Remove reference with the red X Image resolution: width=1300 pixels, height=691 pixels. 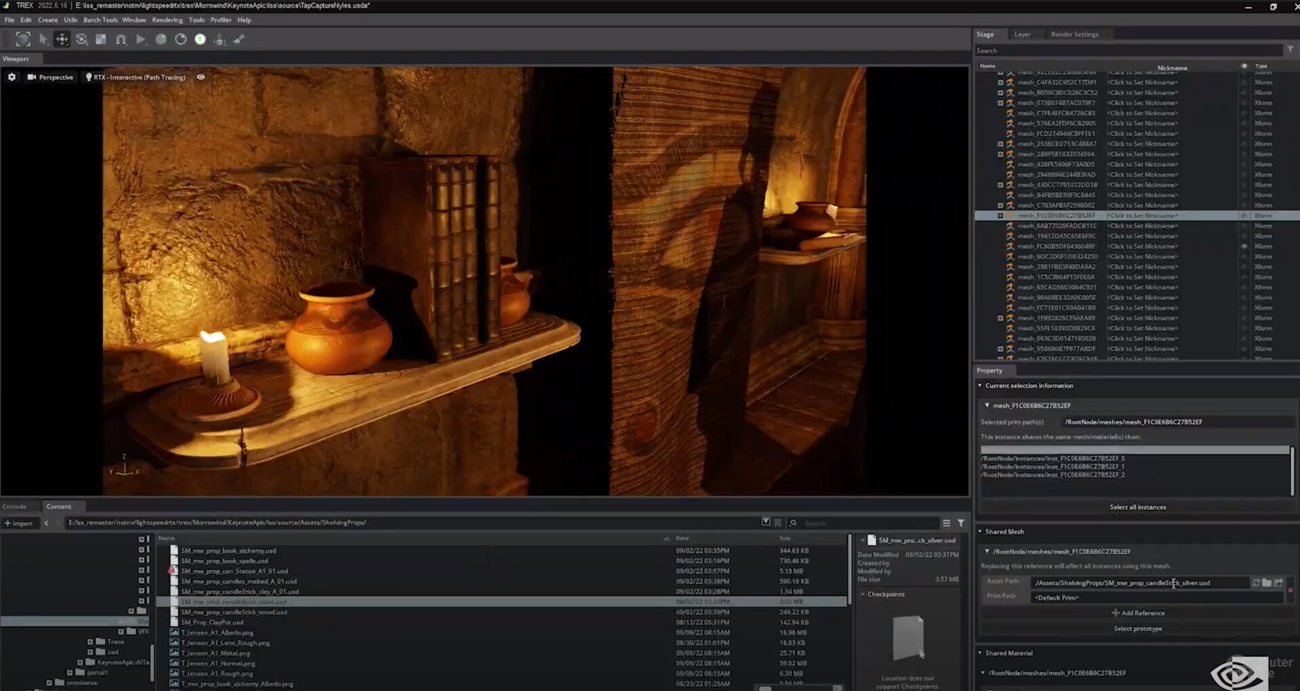[1290, 590]
